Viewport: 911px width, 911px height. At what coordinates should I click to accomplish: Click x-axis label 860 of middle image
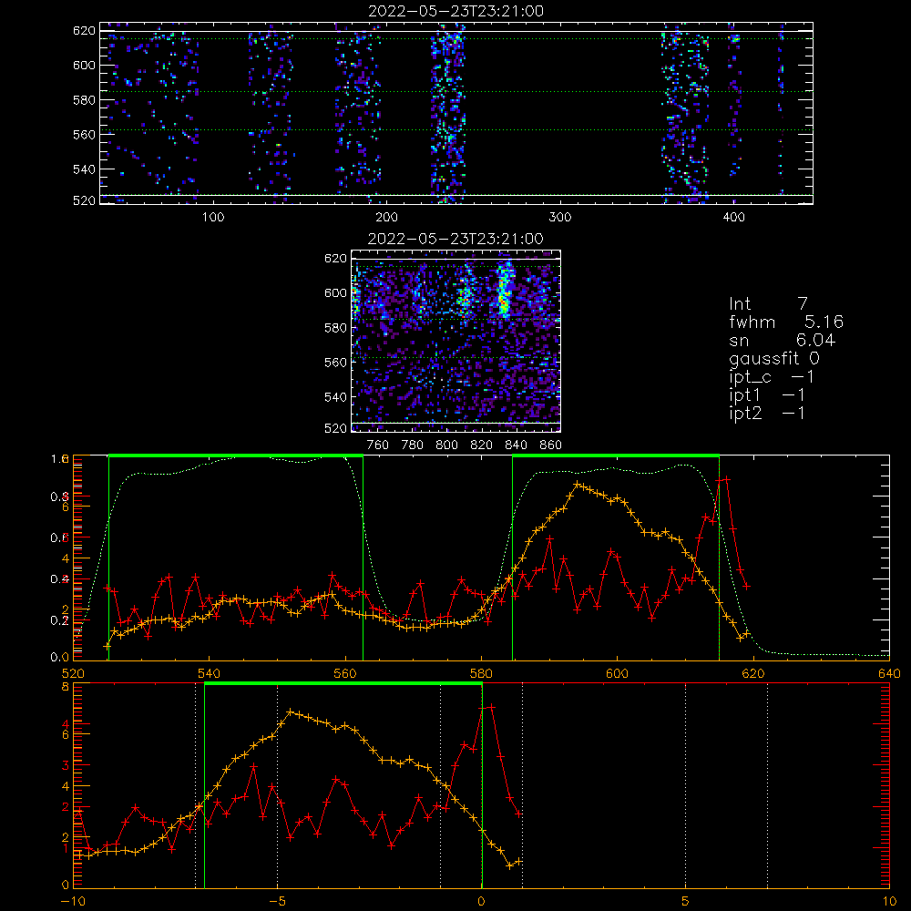[x=551, y=445]
